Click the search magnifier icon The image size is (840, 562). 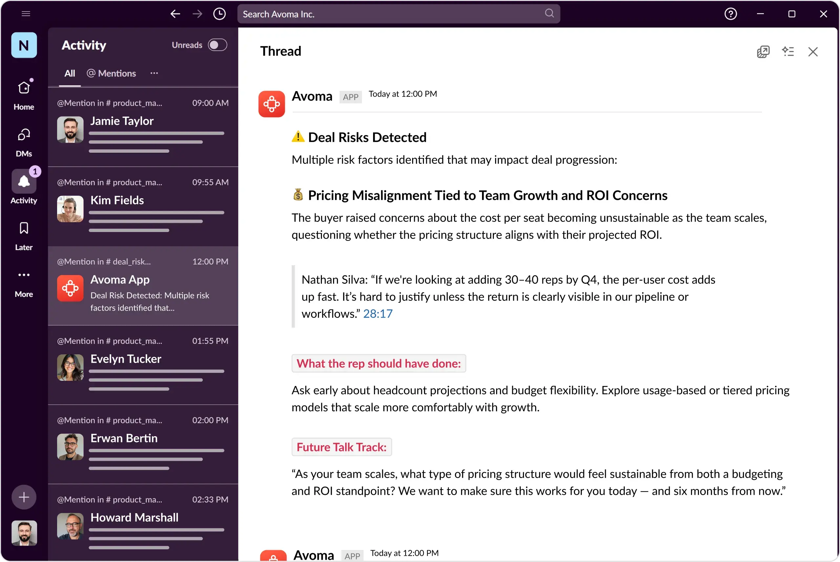click(x=549, y=14)
